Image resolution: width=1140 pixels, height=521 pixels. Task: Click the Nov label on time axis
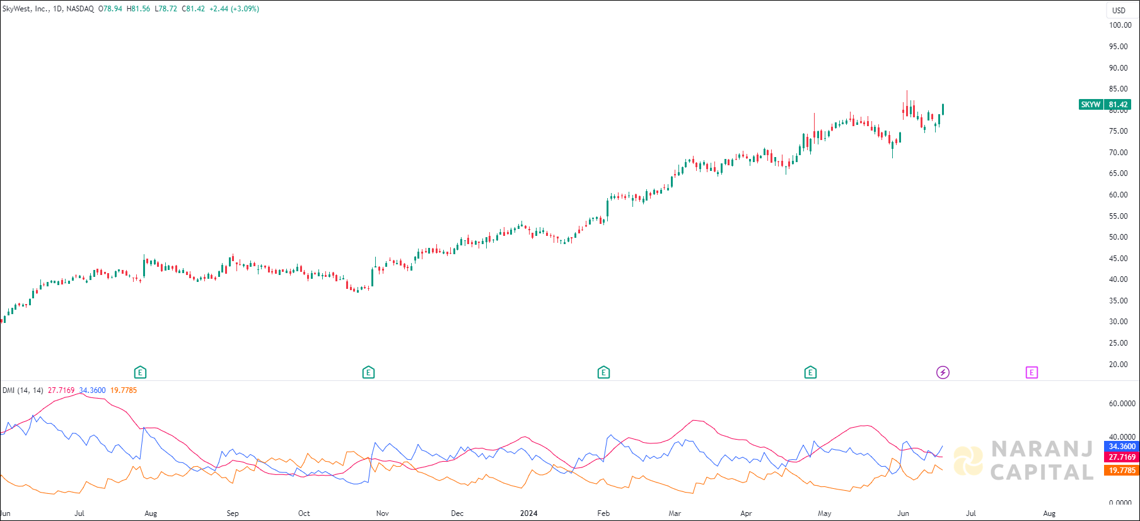tap(382, 513)
